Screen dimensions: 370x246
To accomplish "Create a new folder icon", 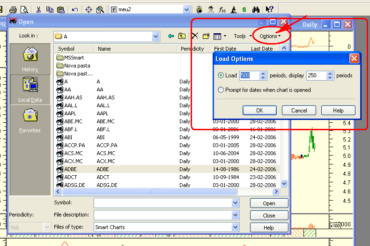I will [x=206, y=36].
